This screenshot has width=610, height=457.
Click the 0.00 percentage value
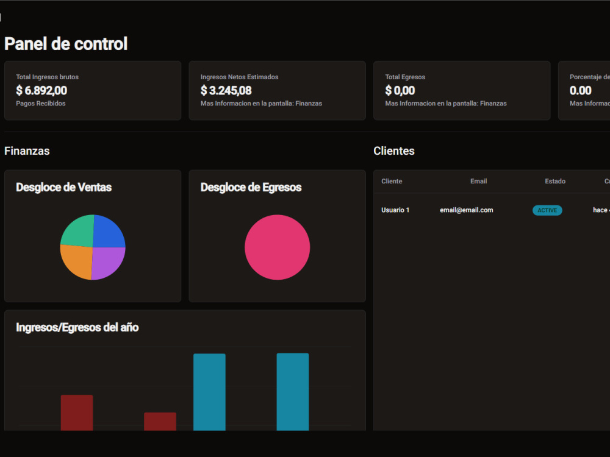(x=581, y=91)
